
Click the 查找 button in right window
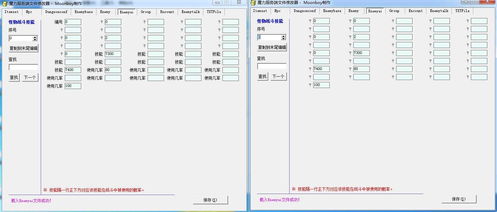click(x=263, y=76)
